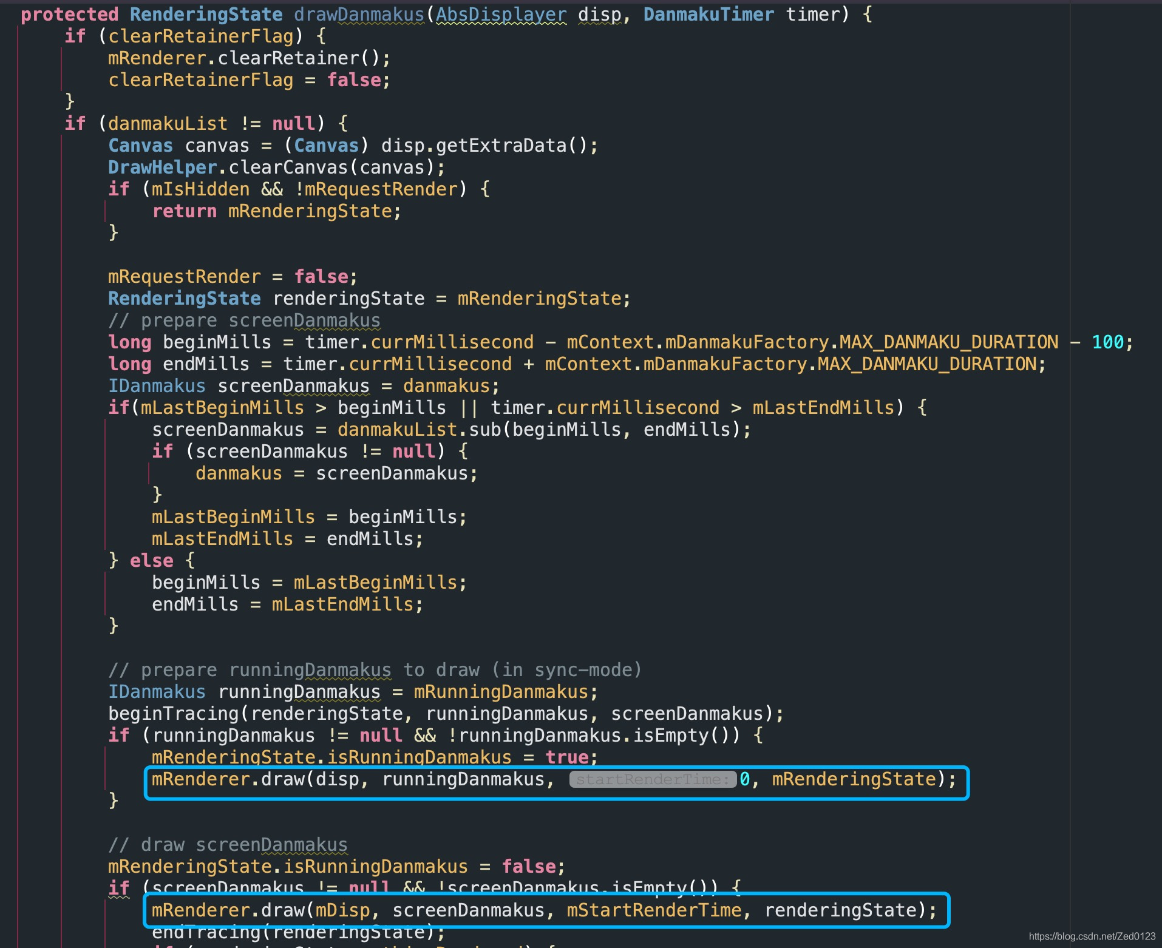The image size is (1162, 948).
Task: Click the 'mLastBeginMills = beginMills' assignment
Action: click(309, 517)
